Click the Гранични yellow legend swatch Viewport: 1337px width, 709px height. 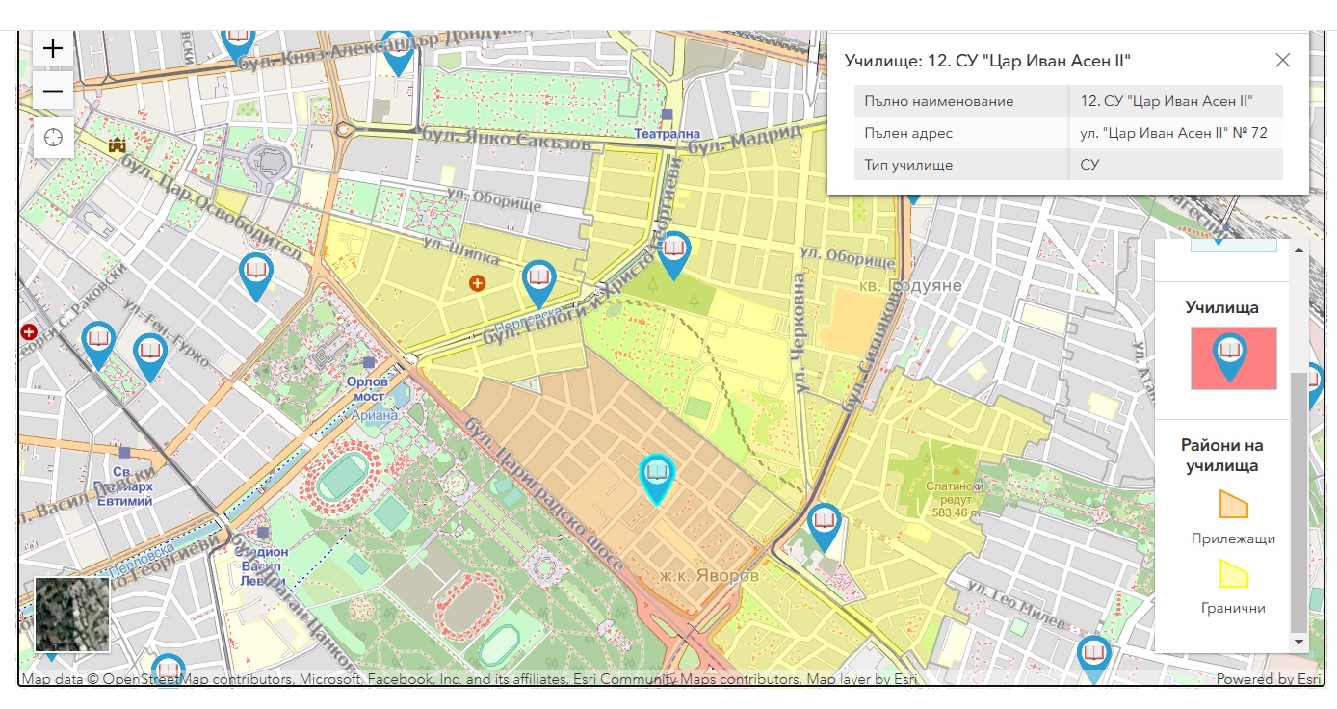(x=1234, y=573)
